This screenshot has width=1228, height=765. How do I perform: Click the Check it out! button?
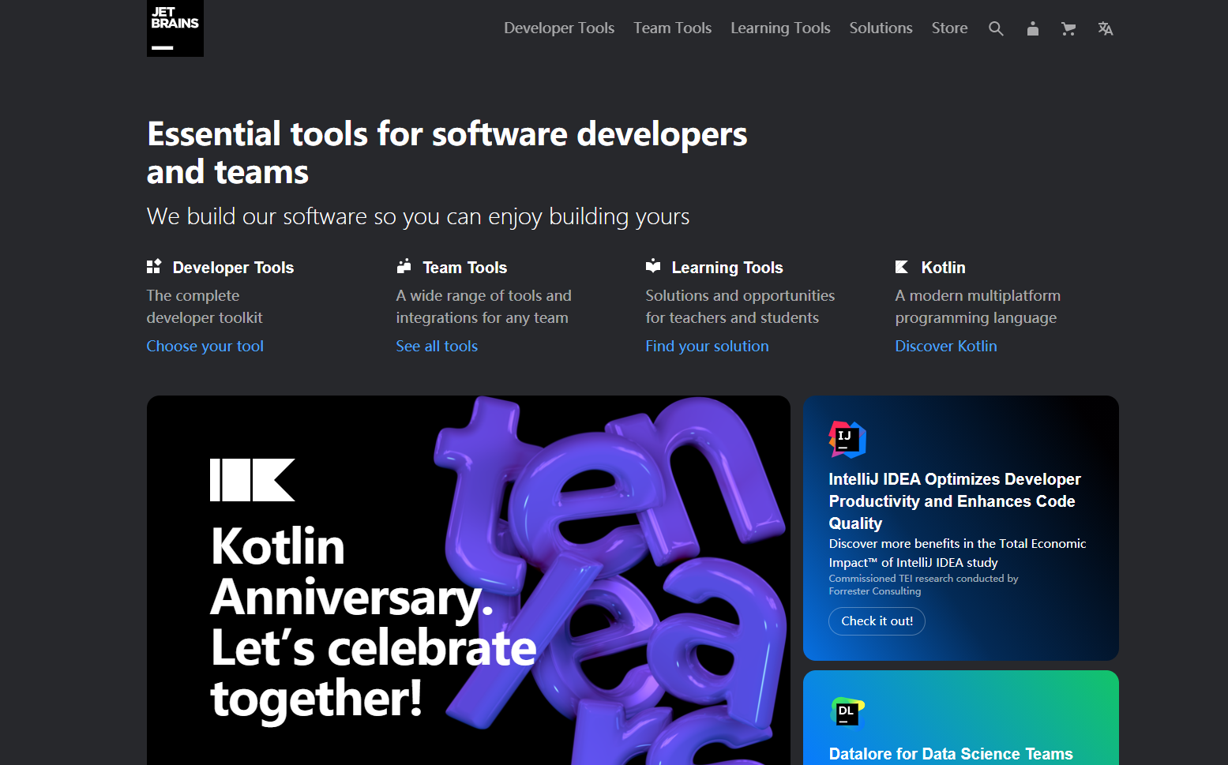877,621
